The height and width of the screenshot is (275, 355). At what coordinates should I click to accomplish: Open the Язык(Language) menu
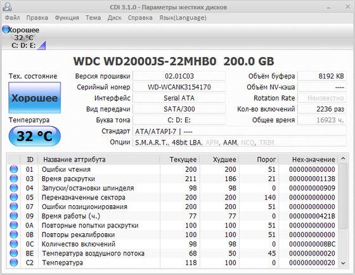point(183,18)
